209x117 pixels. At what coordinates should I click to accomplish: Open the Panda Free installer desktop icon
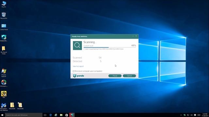click(4, 38)
